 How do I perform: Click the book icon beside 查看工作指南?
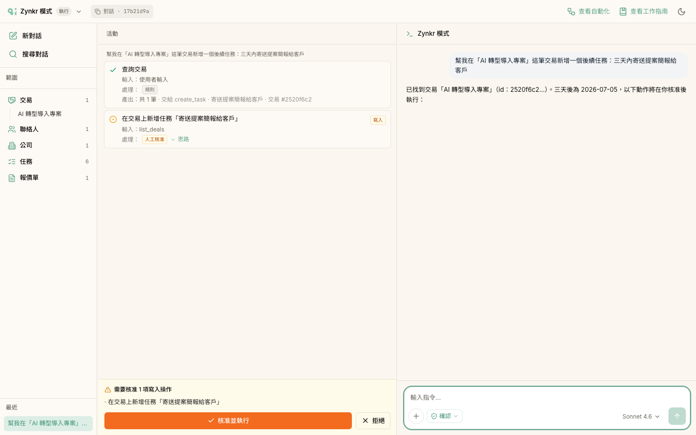[623, 12]
